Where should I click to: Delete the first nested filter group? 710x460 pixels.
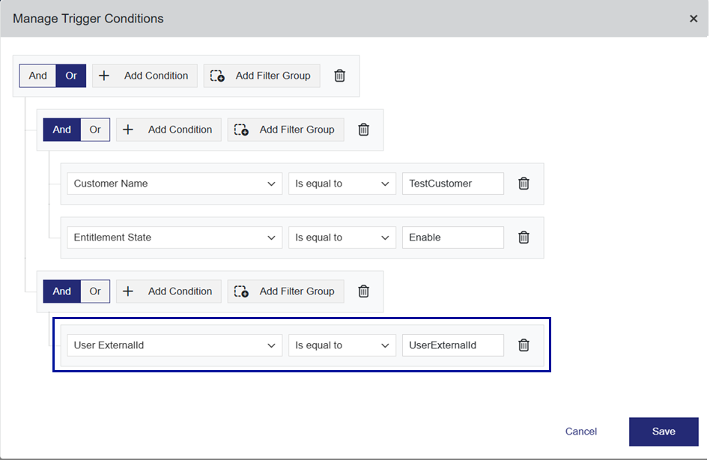[363, 130]
